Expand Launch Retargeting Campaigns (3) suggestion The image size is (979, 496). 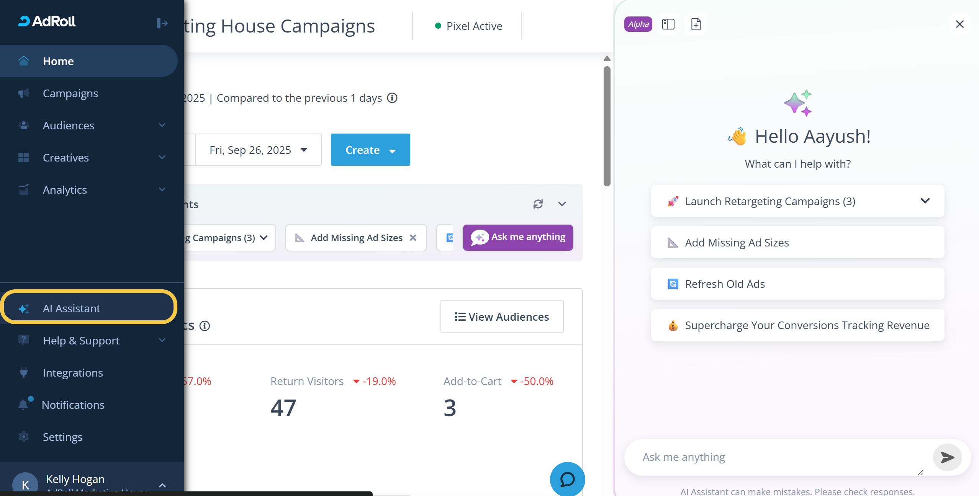[x=925, y=201]
